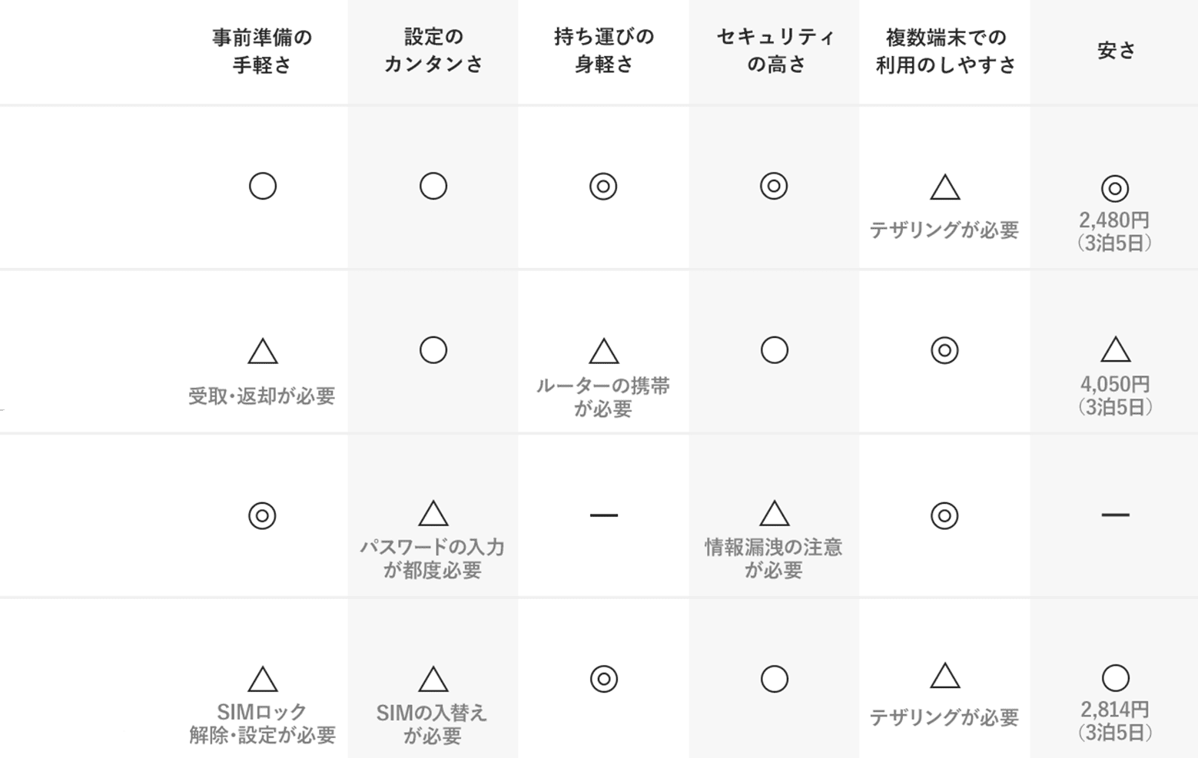Click the 2,480円 price text
1198x758 pixels.
(x=1114, y=220)
